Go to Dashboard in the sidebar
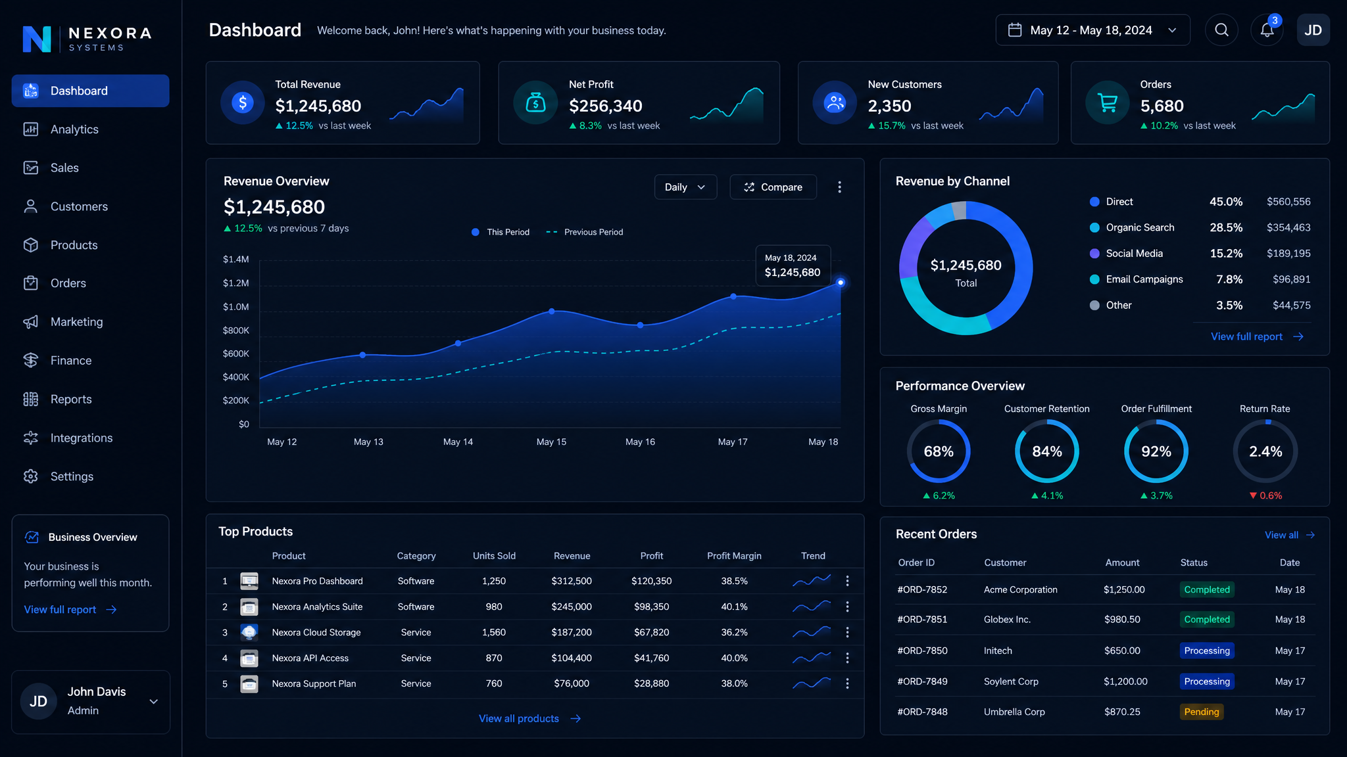This screenshot has height=757, width=1347. (90, 91)
